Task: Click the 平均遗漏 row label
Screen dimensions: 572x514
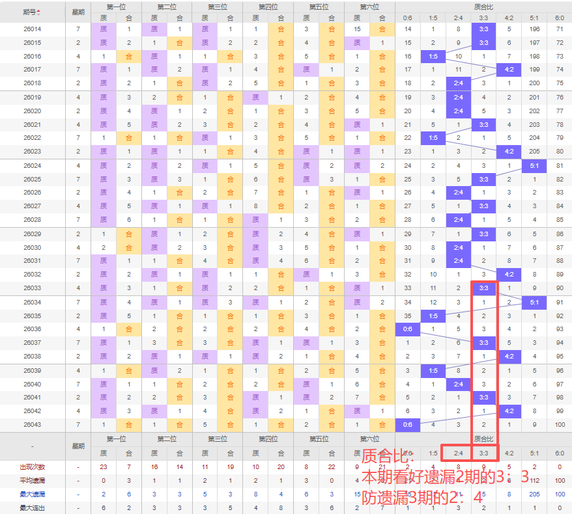Action: pyautogui.click(x=32, y=481)
